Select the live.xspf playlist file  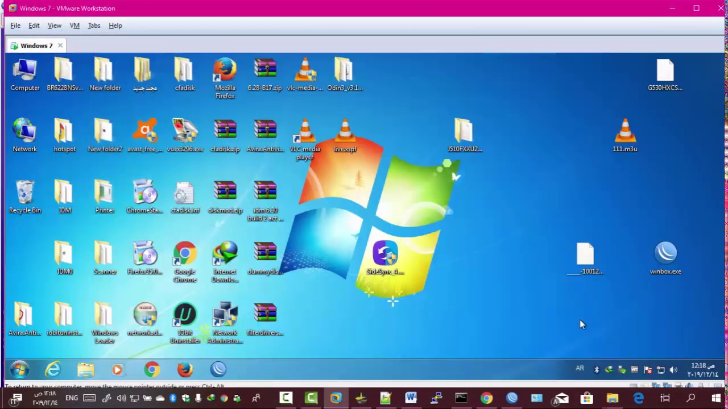click(345, 135)
